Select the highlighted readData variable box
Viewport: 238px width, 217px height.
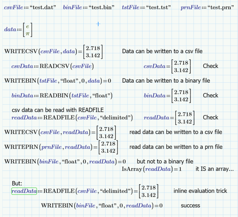[x=24, y=191]
